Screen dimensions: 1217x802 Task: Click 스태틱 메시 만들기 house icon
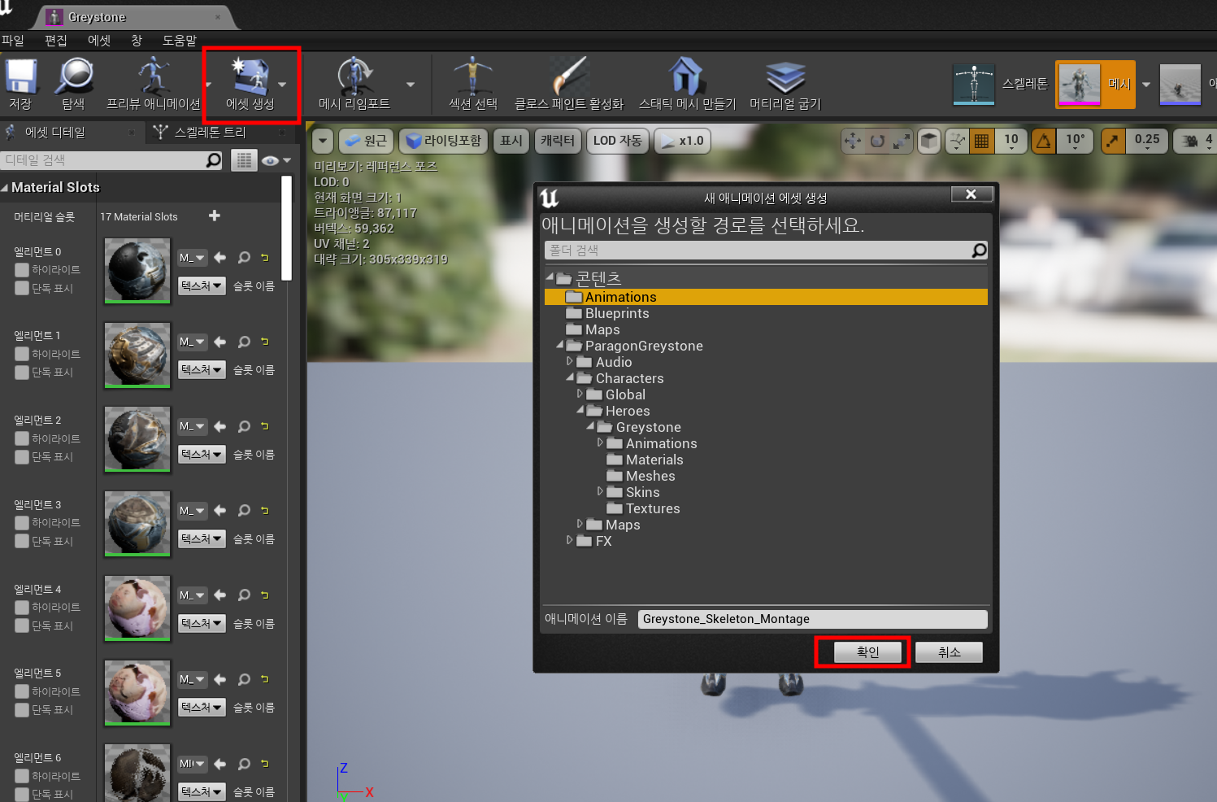(x=686, y=76)
